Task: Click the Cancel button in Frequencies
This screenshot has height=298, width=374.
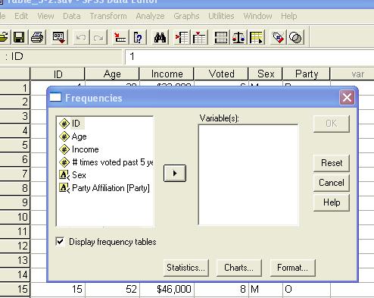Action: (332, 183)
